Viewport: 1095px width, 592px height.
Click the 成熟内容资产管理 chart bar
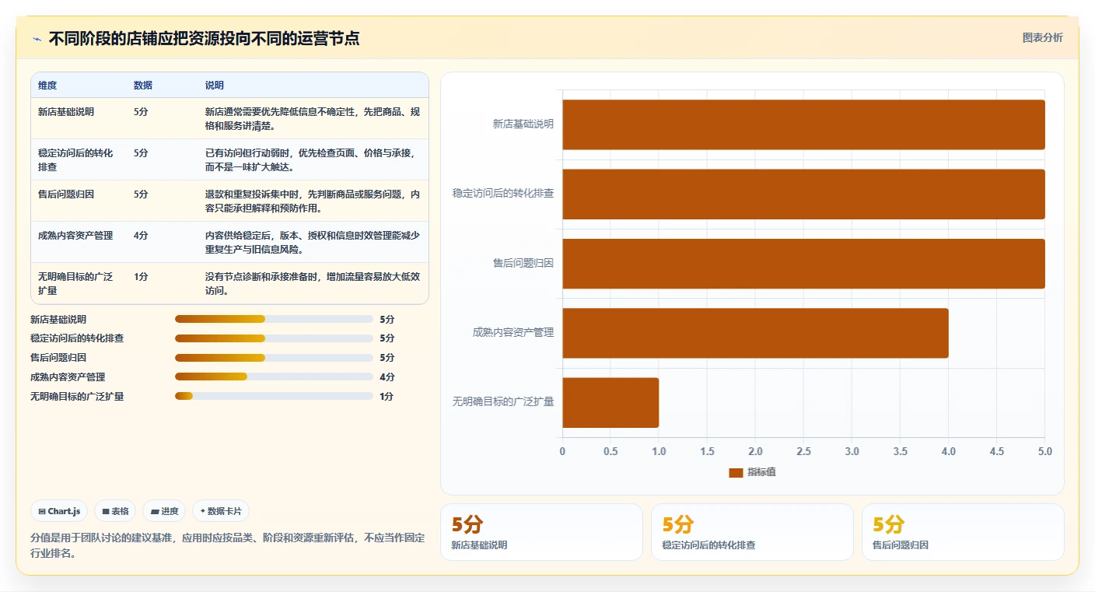point(755,333)
